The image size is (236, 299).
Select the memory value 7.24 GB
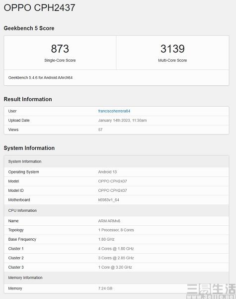(x=105, y=289)
